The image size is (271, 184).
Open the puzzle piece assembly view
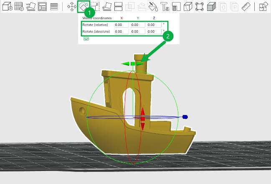coord(263,6)
